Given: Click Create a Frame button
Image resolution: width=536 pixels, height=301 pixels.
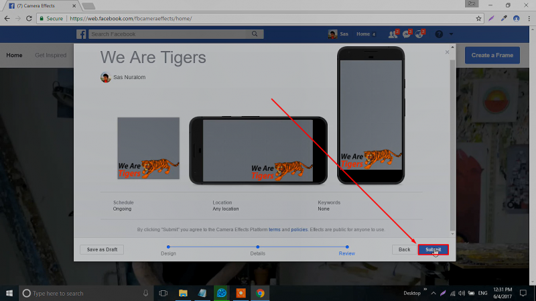Looking at the screenshot, I should [x=492, y=55].
